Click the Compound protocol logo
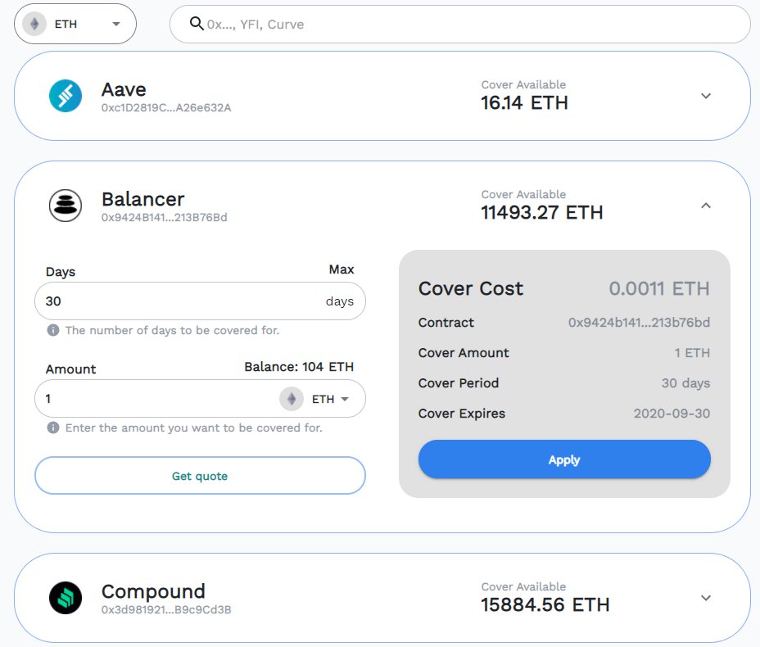This screenshot has height=647, width=760. [66, 598]
